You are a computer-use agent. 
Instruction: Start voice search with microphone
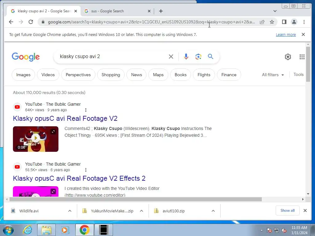(186, 57)
